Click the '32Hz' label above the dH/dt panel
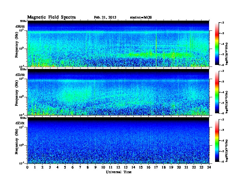This screenshot has height=192, width=249. [23, 21]
